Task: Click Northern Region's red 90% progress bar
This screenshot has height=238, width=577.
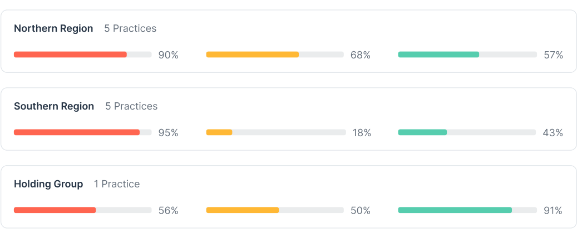Action: 83,54
